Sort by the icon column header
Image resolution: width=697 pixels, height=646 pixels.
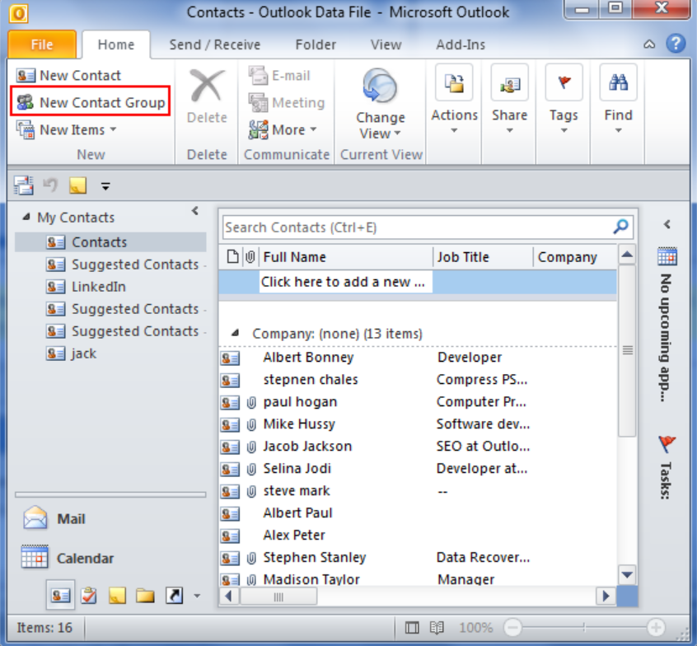[x=232, y=257]
